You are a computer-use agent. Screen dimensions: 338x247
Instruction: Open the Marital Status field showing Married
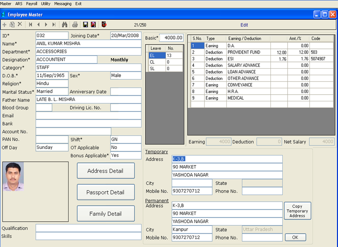pos(52,91)
